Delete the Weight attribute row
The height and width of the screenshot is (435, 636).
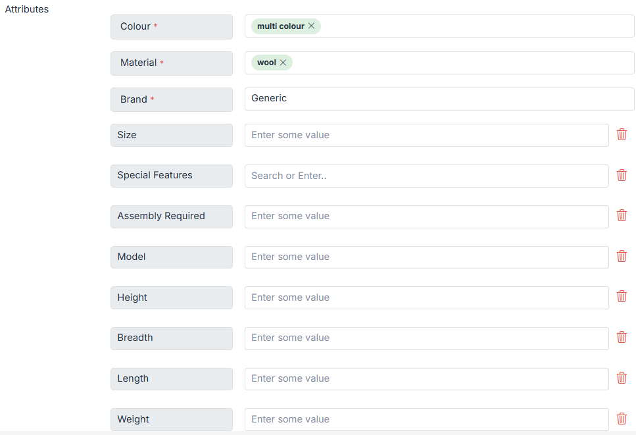622,419
